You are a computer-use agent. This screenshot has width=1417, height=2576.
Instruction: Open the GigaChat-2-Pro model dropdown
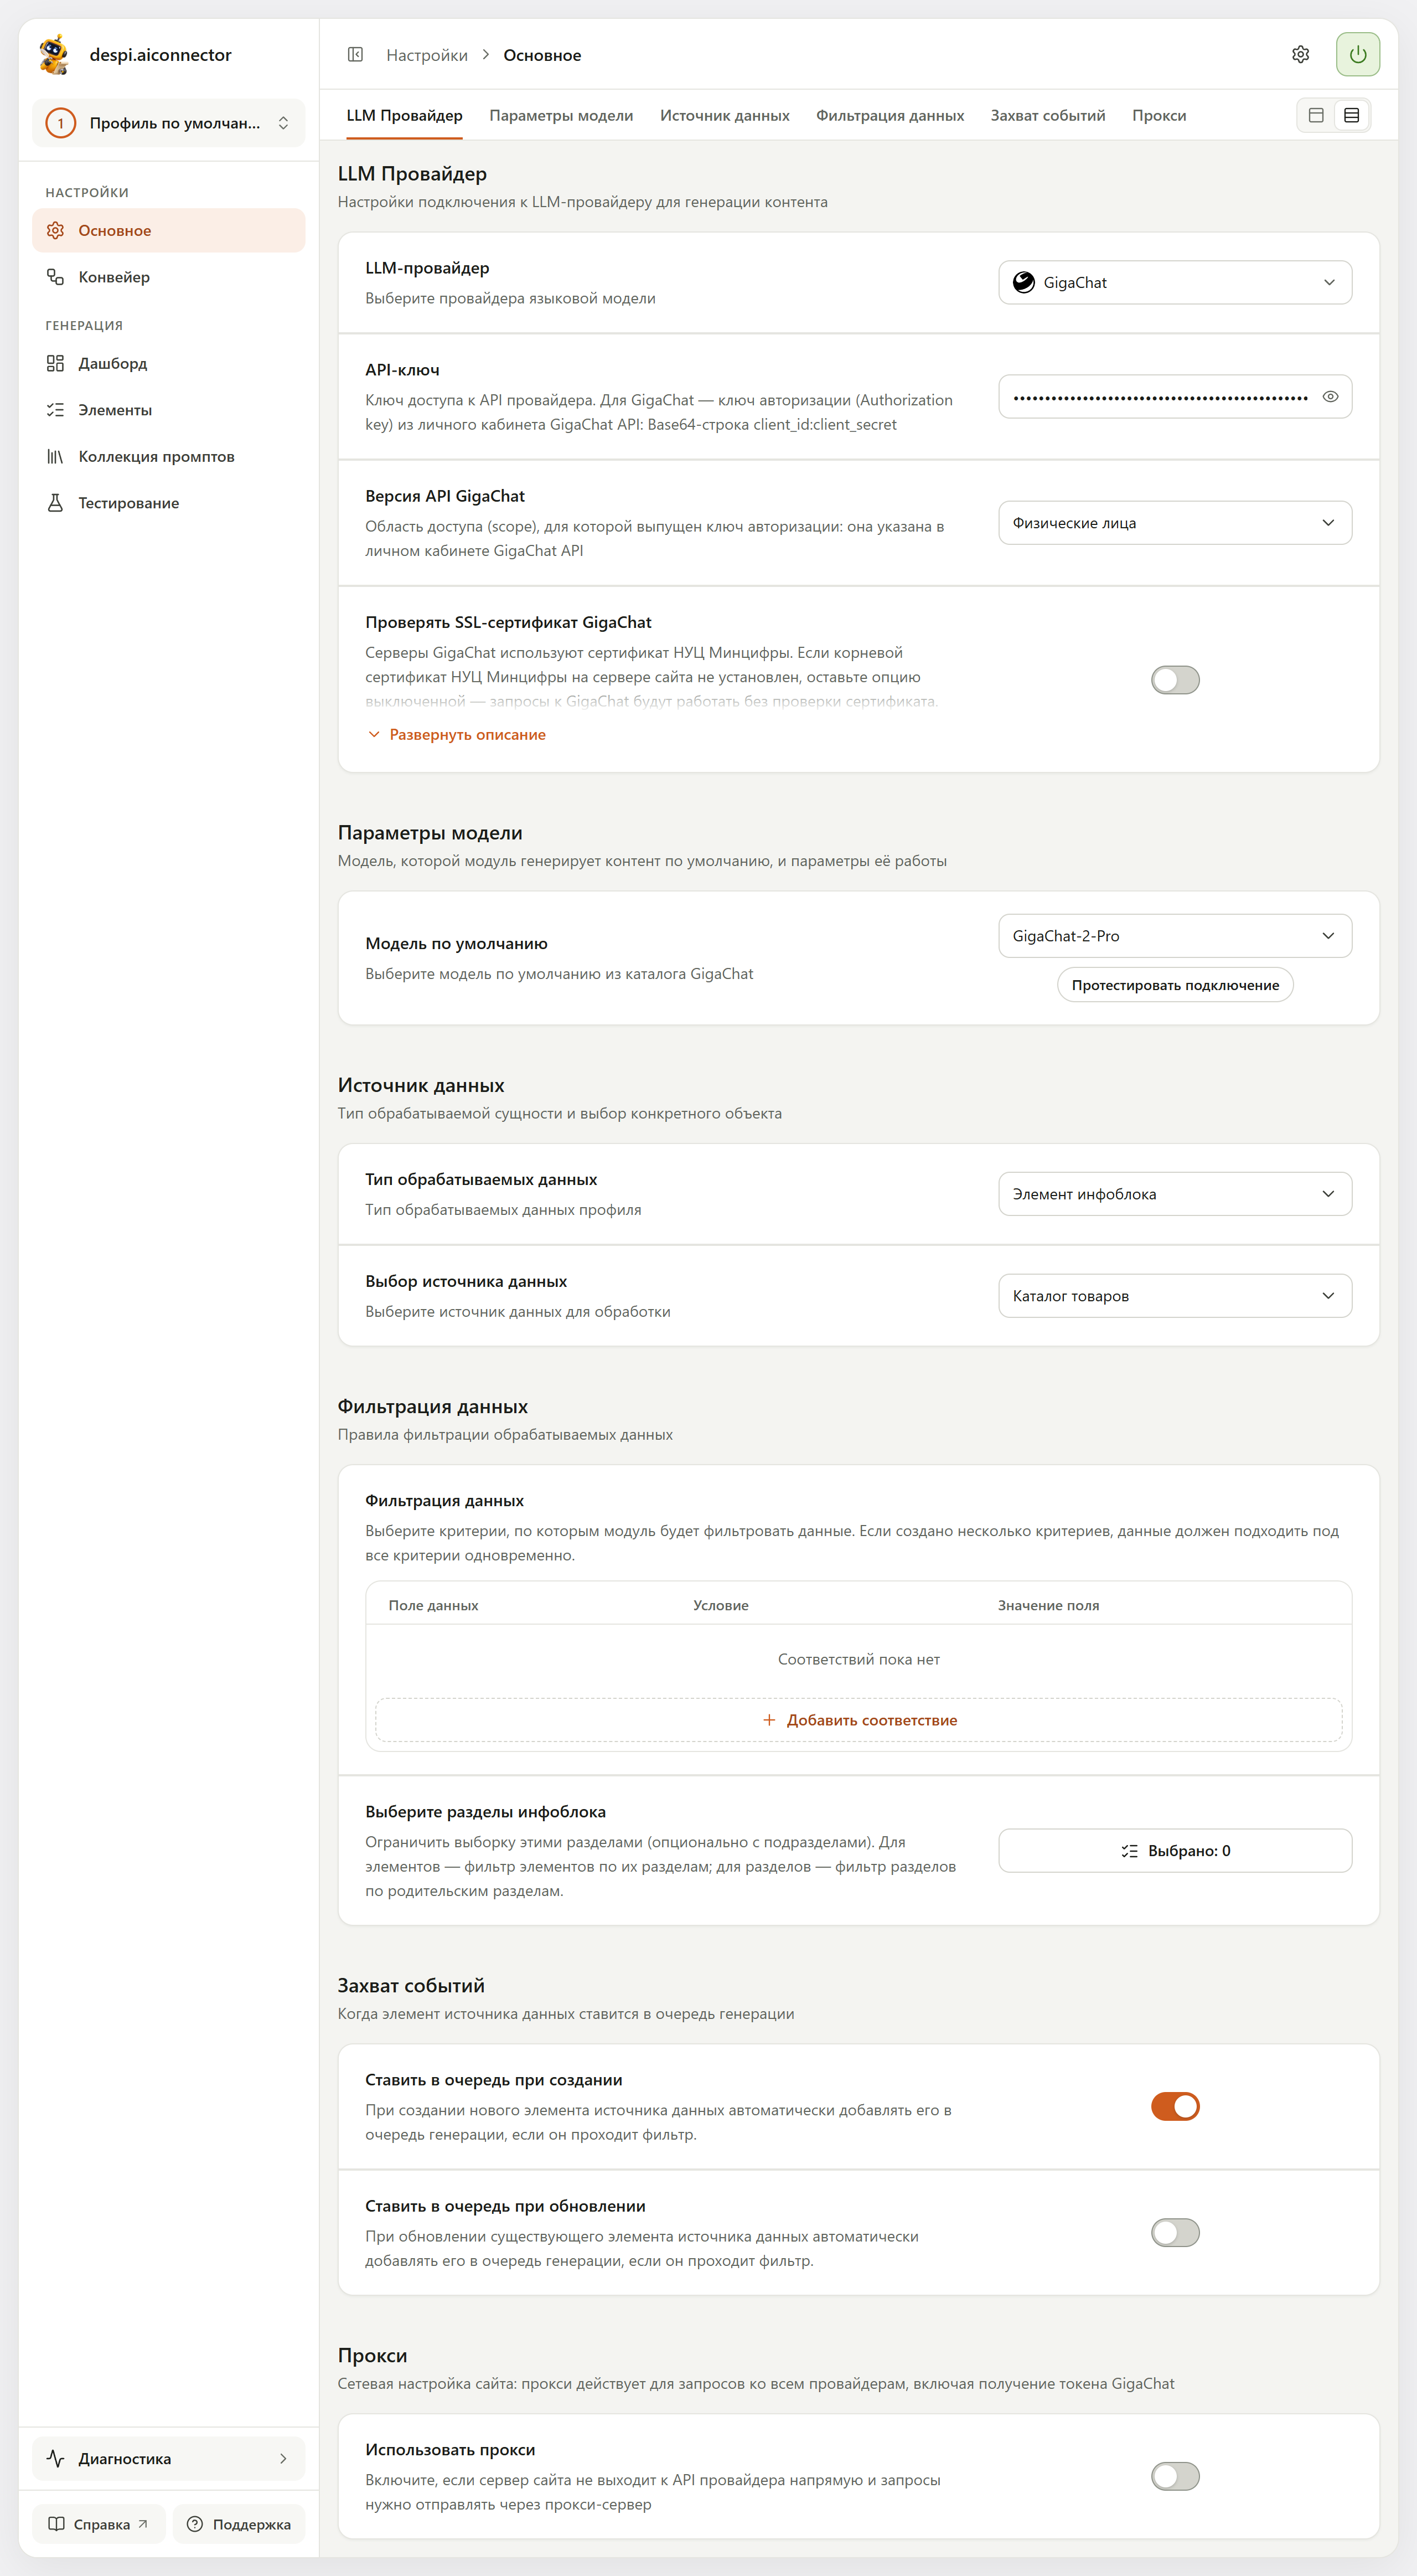click(x=1175, y=936)
